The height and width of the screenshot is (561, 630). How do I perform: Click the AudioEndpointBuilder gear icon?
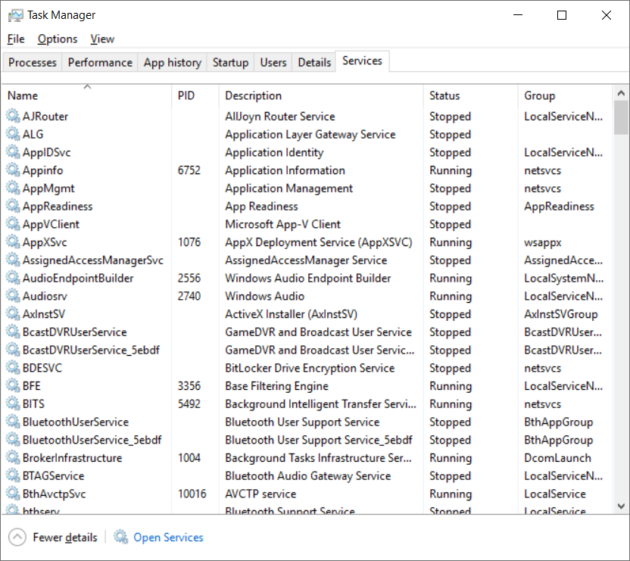tap(13, 278)
